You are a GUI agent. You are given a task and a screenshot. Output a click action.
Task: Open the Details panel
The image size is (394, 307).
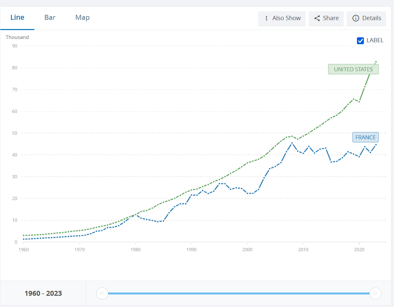coord(366,18)
